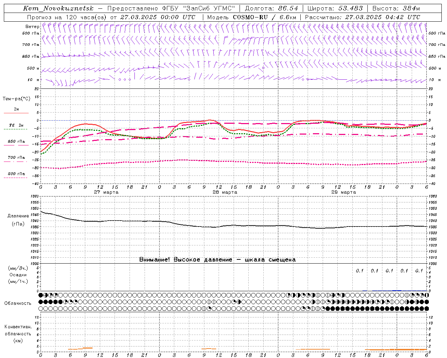
Task: Click the 27 марта date label
Action: click(x=106, y=192)
